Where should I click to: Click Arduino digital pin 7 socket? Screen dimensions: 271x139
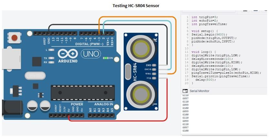click(82, 33)
